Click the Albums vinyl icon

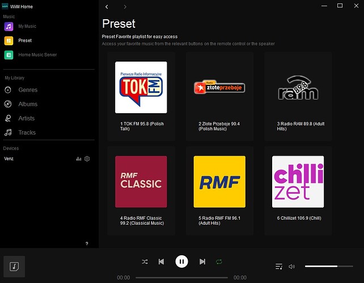click(8, 104)
